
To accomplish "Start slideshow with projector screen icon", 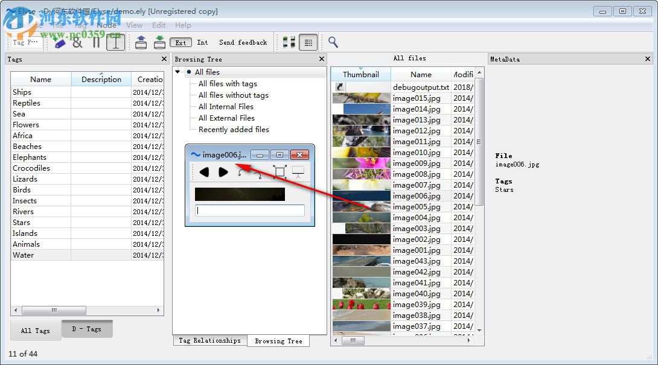I will tap(298, 172).
